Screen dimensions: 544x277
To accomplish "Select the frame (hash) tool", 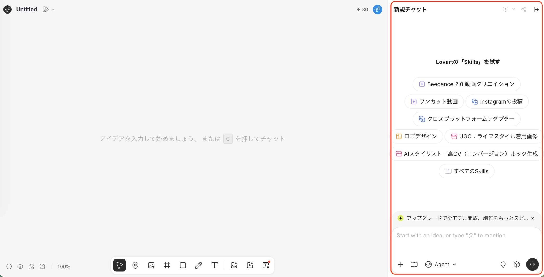I will 167,265.
